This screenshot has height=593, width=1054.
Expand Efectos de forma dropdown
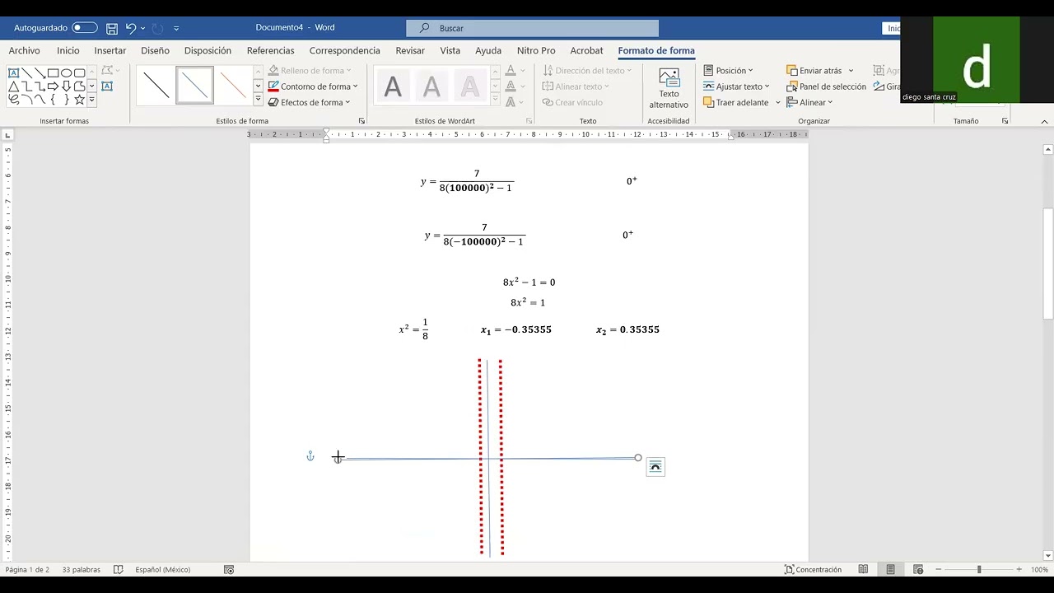(x=347, y=102)
